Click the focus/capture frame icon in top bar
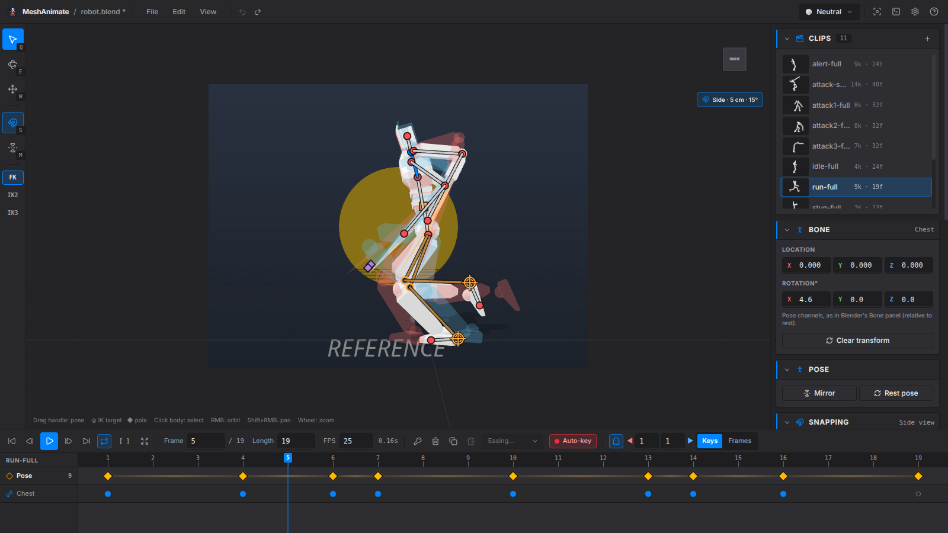 point(877,12)
